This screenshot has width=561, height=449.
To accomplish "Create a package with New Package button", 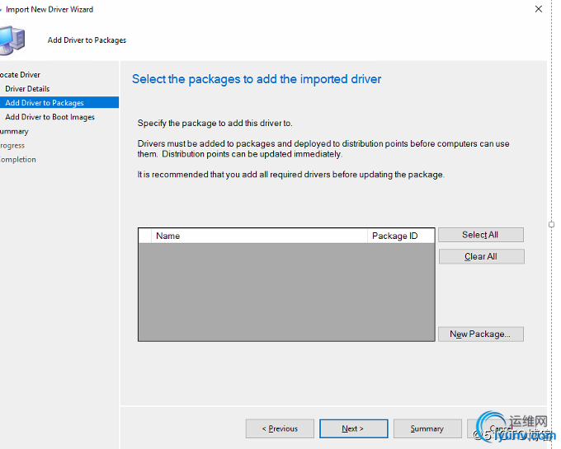I will pyautogui.click(x=480, y=334).
